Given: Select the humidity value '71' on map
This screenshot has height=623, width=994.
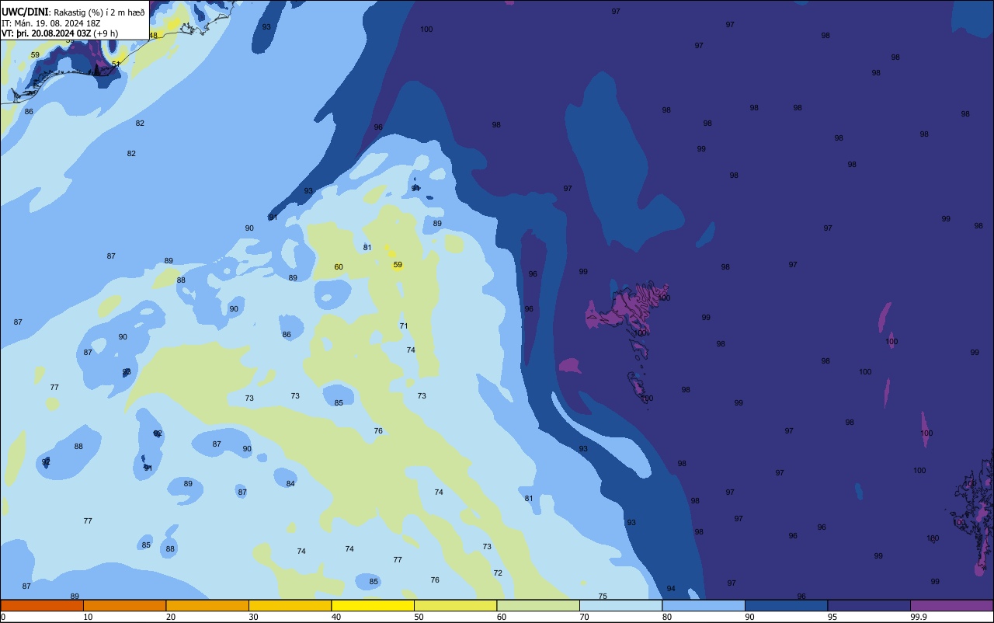Looking at the screenshot, I should 404,326.
